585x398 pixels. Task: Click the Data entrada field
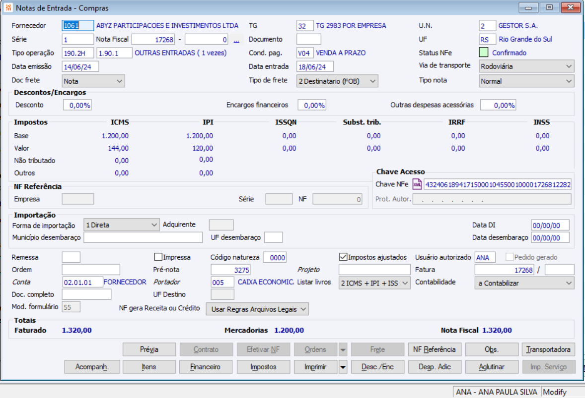point(315,66)
